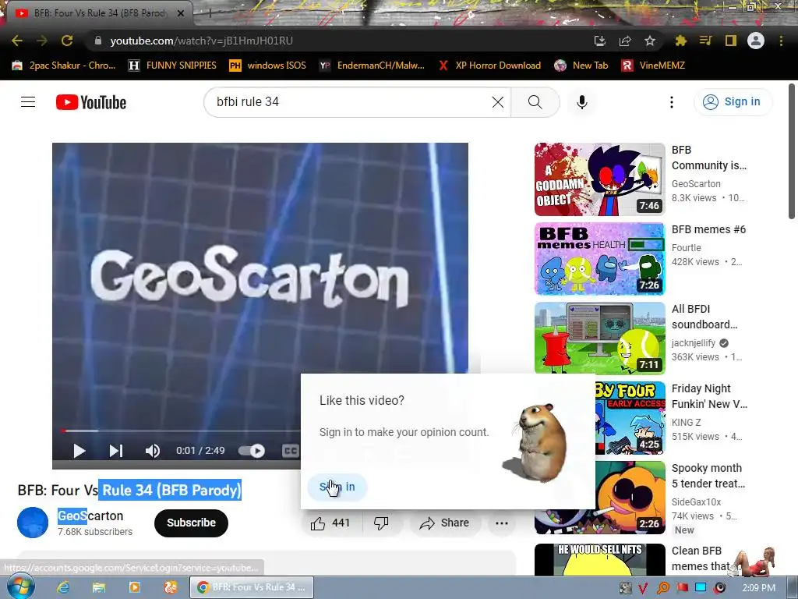Open the 2pac Shakur bookmark
Image resolution: width=798 pixels, height=599 pixels.
(x=64, y=66)
